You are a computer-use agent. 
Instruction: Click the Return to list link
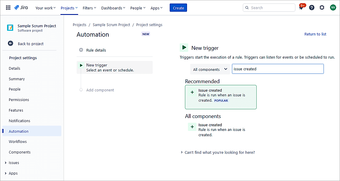(x=315, y=34)
